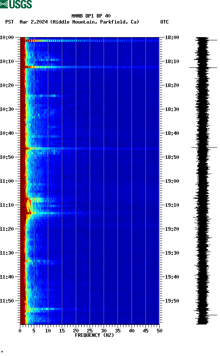
Task: Click the '11:30' PST time label
Action: 7,253
